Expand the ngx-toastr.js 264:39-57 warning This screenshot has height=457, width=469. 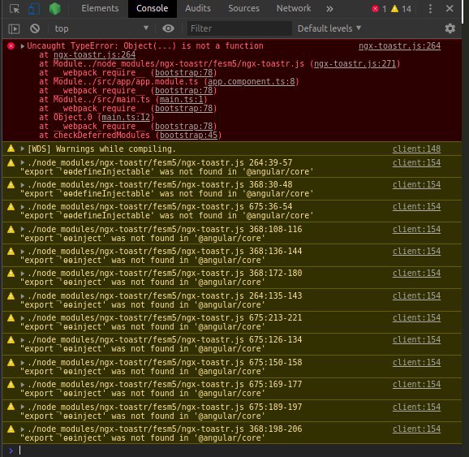23,162
